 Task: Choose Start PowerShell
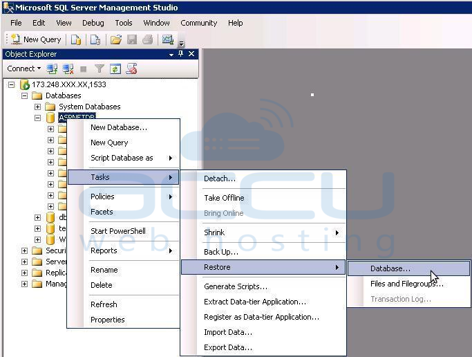tap(123, 231)
